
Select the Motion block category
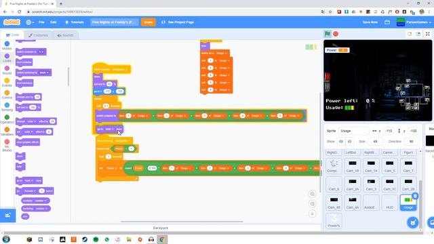point(7,45)
